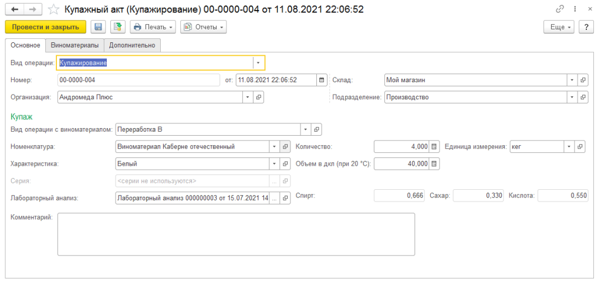Add document to favorites with star icon

tap(53, 9)
